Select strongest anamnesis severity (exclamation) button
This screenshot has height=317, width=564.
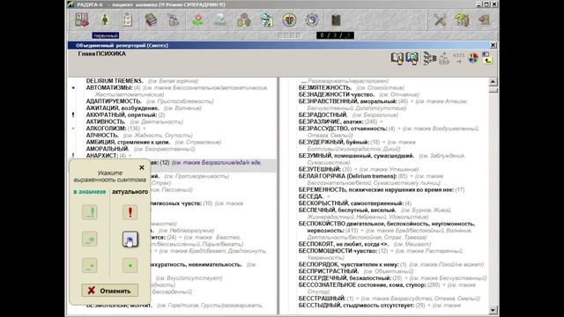[x=90, y=212]
